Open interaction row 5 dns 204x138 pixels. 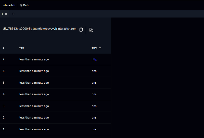pos(56,83)
